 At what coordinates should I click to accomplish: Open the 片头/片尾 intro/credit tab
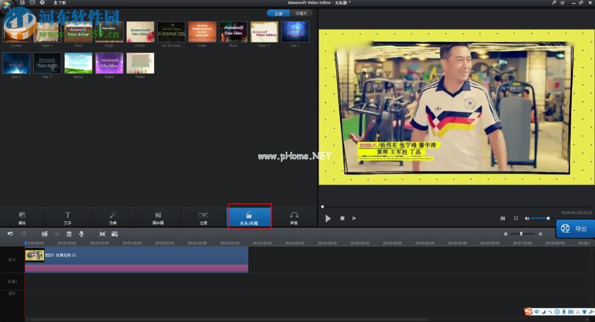coord(249,218)
